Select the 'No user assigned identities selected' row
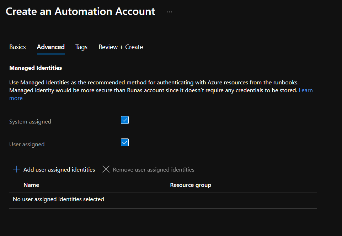Image resolution: width=342 pixels, height=236 pixels. (x=58, y=199)
